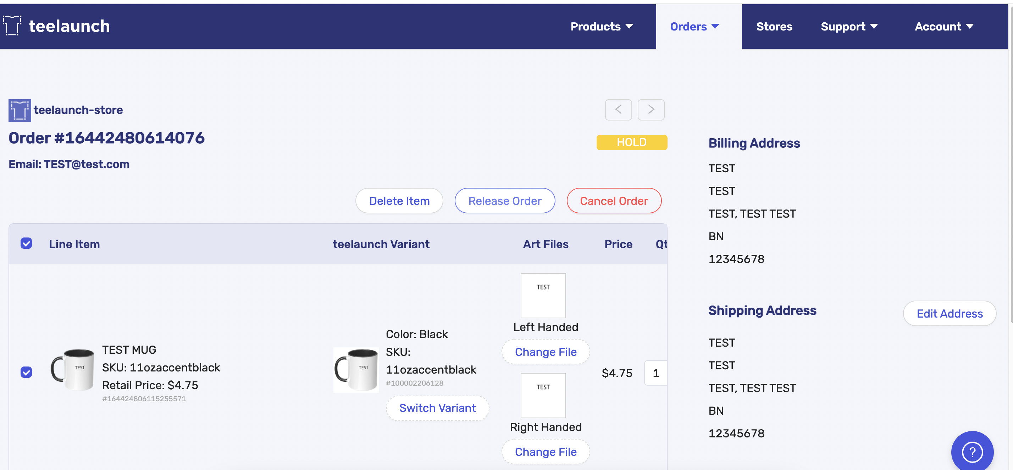Expand the Products dropdown menu
This screenshot has height=470, width=1013.
[601, 27]
